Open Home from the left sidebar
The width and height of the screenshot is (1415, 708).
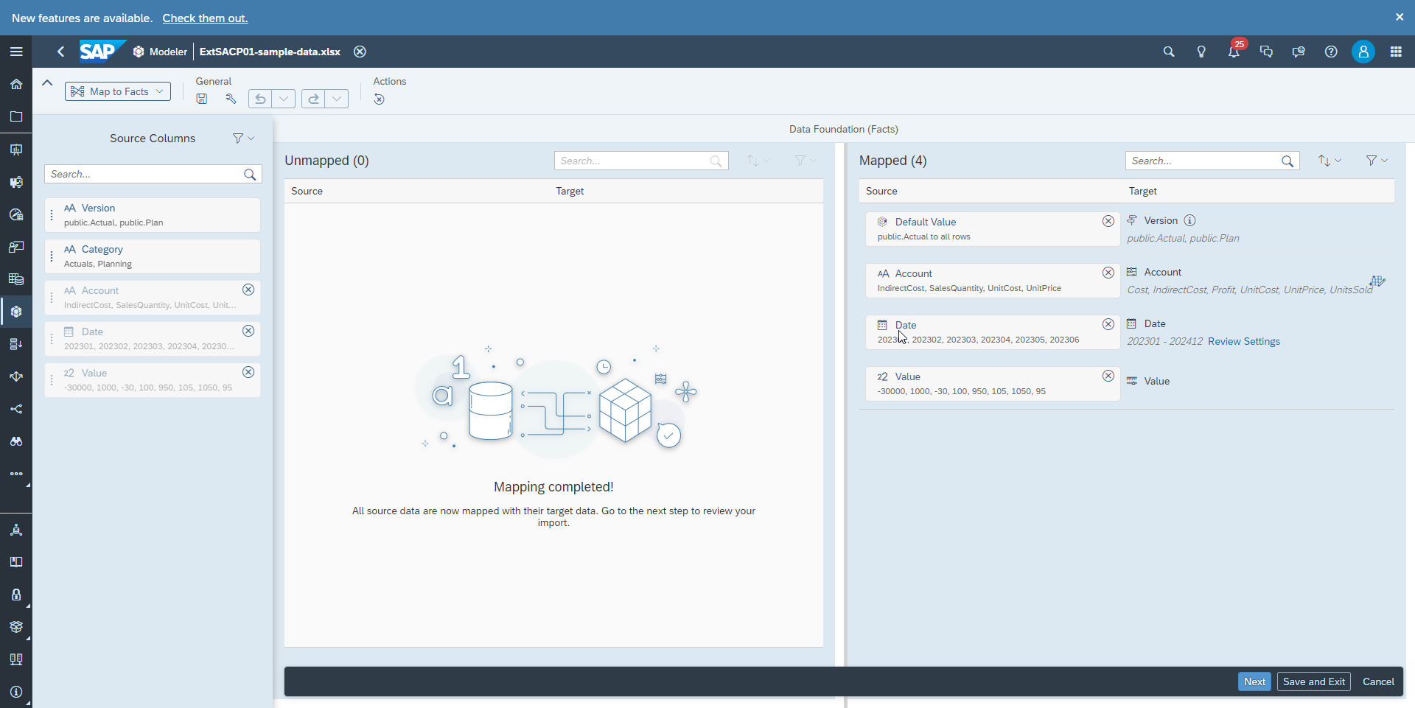[15, 84]
